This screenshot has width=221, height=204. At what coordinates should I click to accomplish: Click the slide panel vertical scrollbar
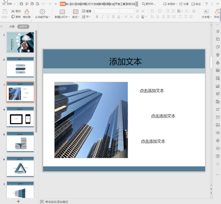point(36,81)
